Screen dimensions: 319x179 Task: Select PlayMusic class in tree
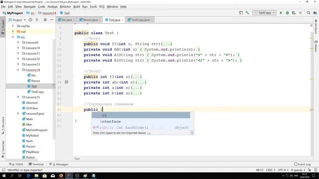click(x=32, y=152)
